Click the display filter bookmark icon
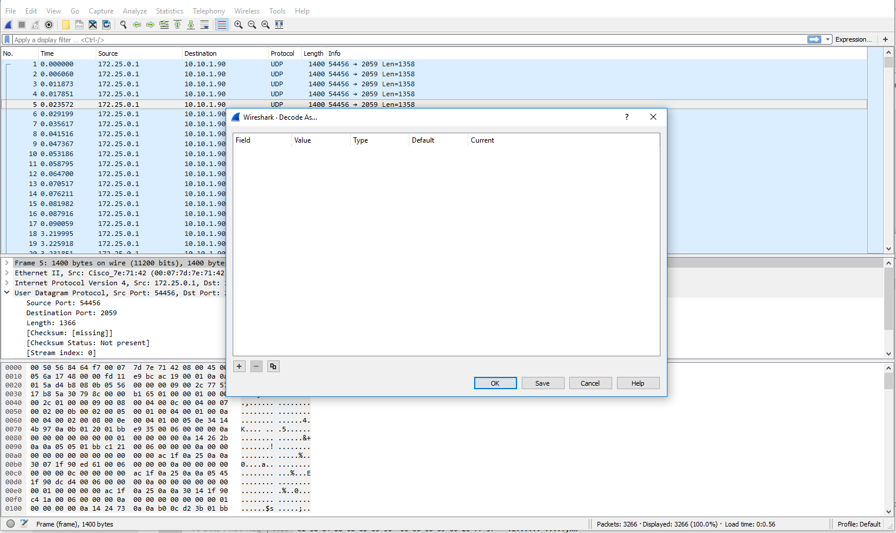The height and width of the screenshot is (533, 896). tap(7, 39)
